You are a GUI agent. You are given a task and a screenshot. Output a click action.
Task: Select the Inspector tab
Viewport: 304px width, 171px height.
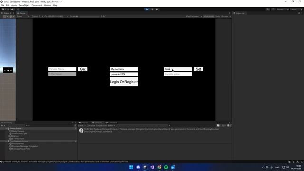(239, 13)
